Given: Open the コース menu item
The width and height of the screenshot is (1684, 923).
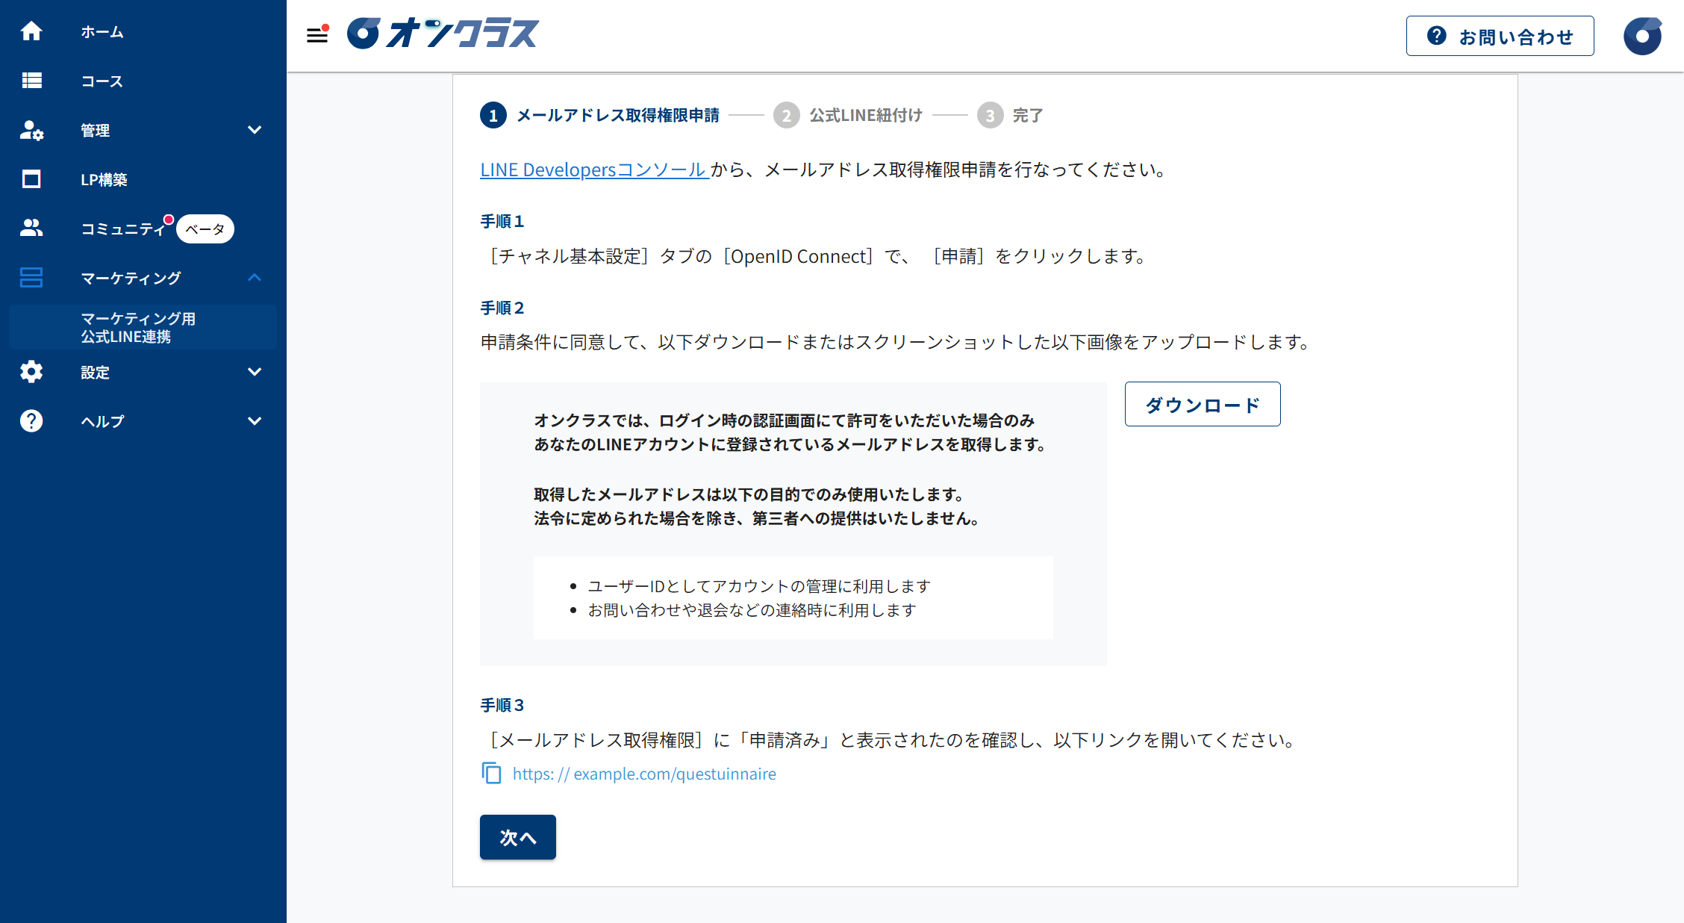Looking at the screenshot, I should coord(102,81).
